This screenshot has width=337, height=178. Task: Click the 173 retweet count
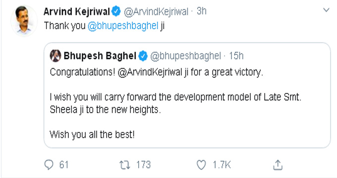(144, 165)
